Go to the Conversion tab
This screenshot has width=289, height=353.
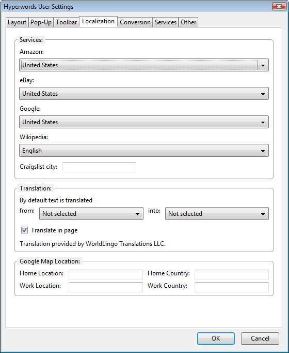(135, 22)
